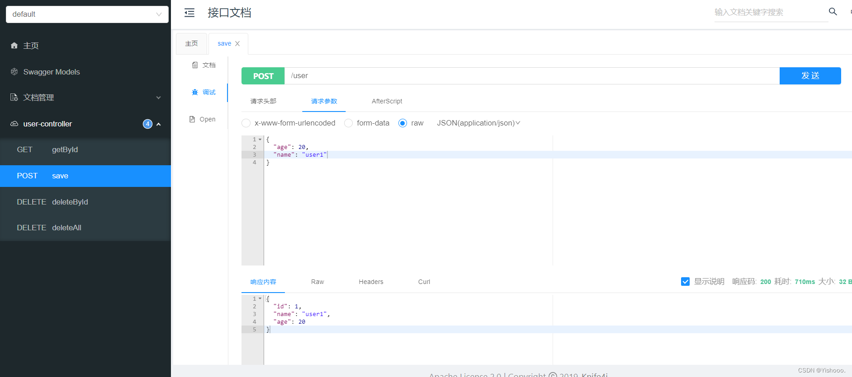The image size is (852, 377).
Task: Open the Curl response tab
Action: (424, 282)
